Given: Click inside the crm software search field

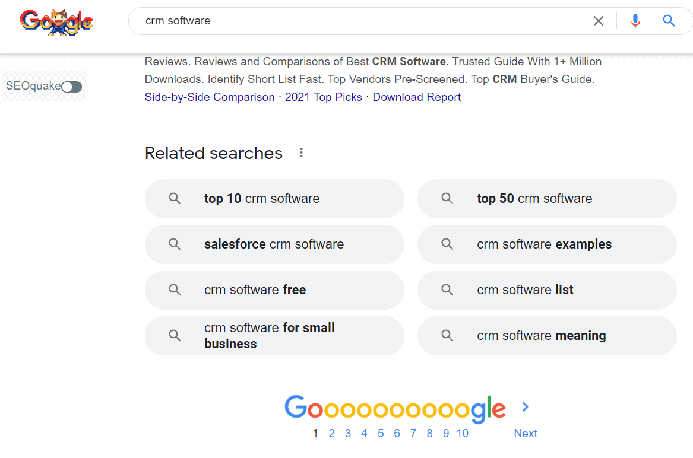Looking at the screenshot, I should (356, 21).
